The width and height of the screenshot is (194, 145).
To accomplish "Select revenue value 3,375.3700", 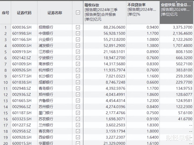I will [x=182, y=27].
